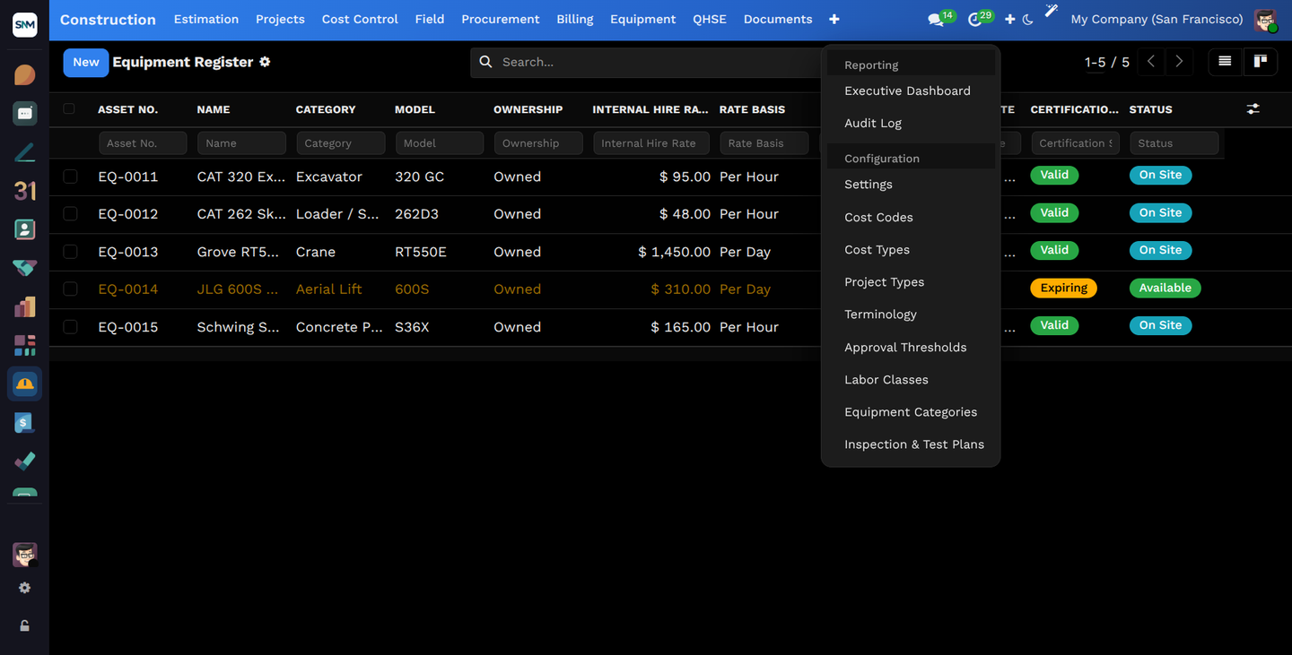The image size is (1292, 655).
Task: Open the activities clock icon with 29 badge
Action: (x=975, y=20)
